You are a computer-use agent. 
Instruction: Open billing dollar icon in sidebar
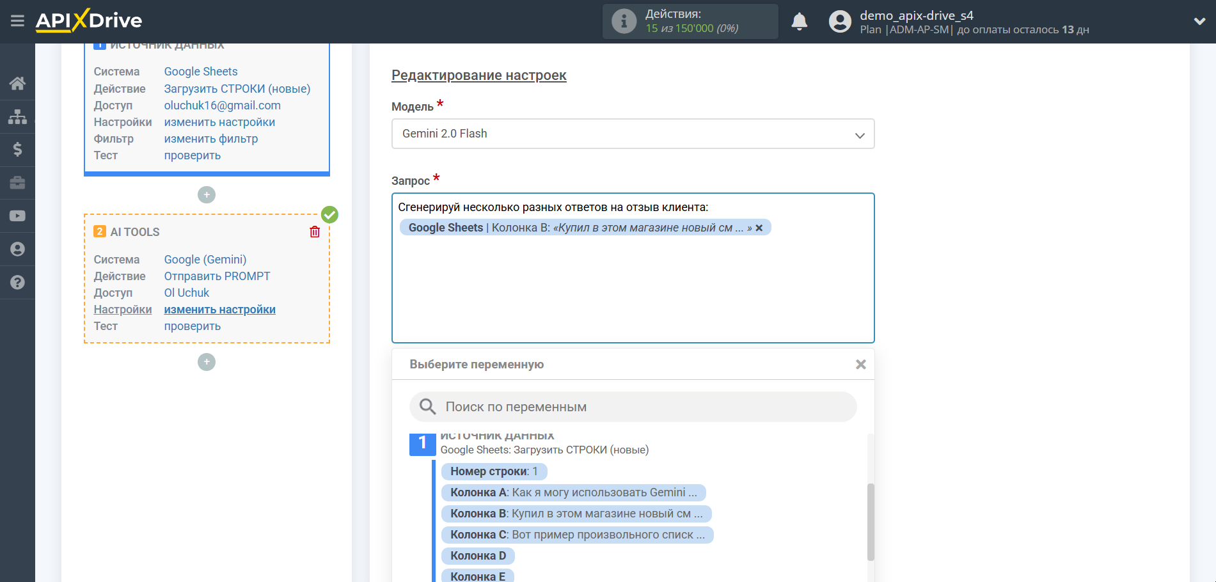(17, 150)
